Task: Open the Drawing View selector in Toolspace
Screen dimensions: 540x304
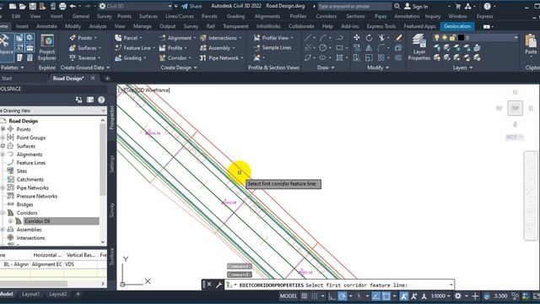Action: [x=53, y=111]
